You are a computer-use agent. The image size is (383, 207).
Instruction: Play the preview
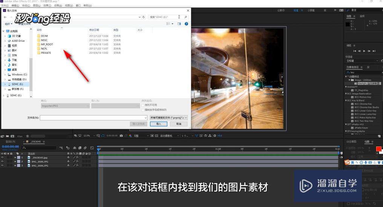pos(364,51)
